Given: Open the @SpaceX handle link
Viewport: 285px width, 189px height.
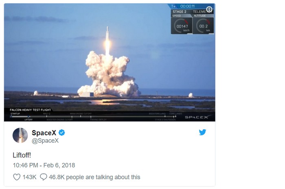Looking at the screenshot, I should 45,141.
